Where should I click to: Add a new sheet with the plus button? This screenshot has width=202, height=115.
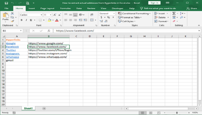click(x=44, y=108)
